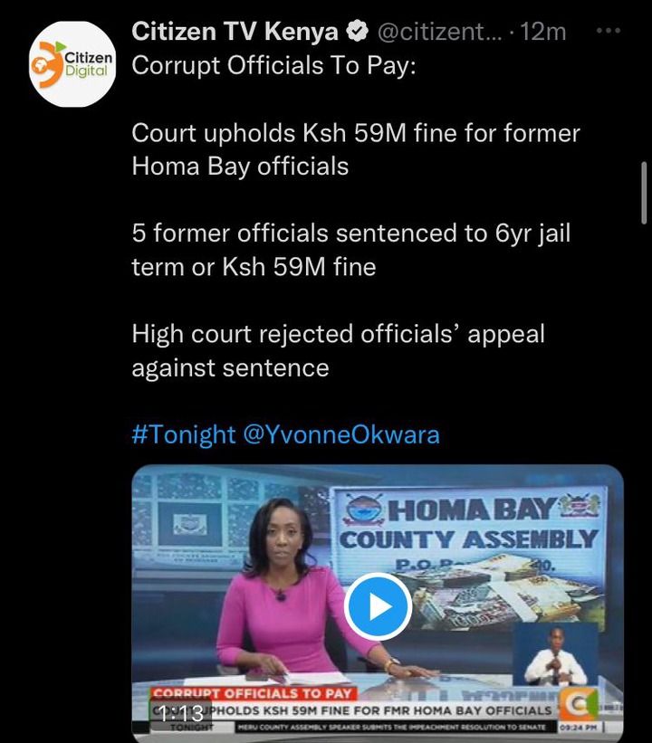Open the Citizen Digital profile avatar
Image resolution: width=652 pixels, height=743 pixels.
coord(72,64)
